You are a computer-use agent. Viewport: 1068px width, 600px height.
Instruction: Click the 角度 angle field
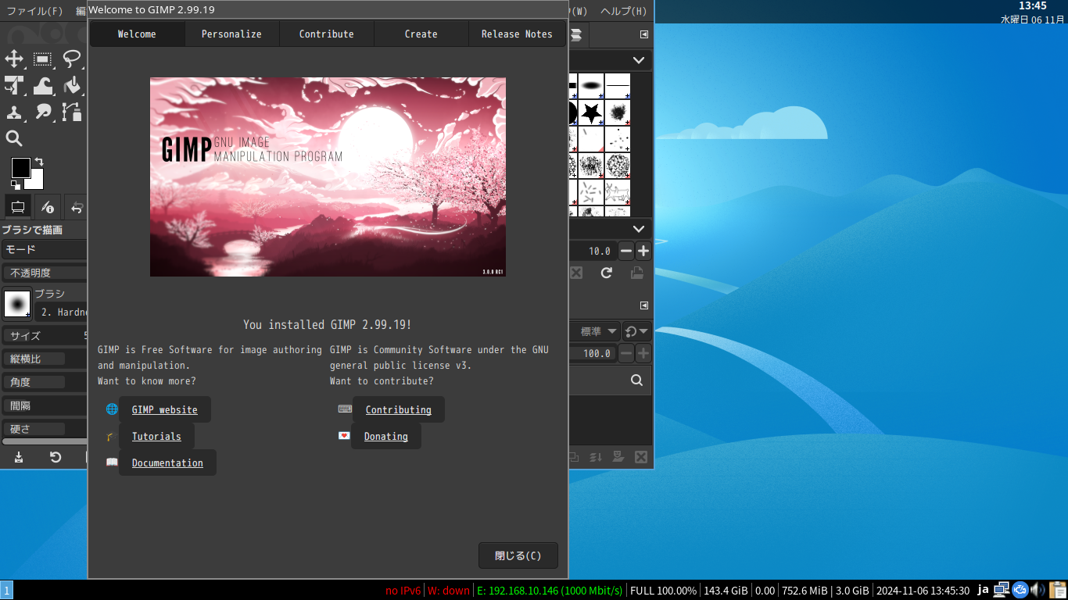45,382
